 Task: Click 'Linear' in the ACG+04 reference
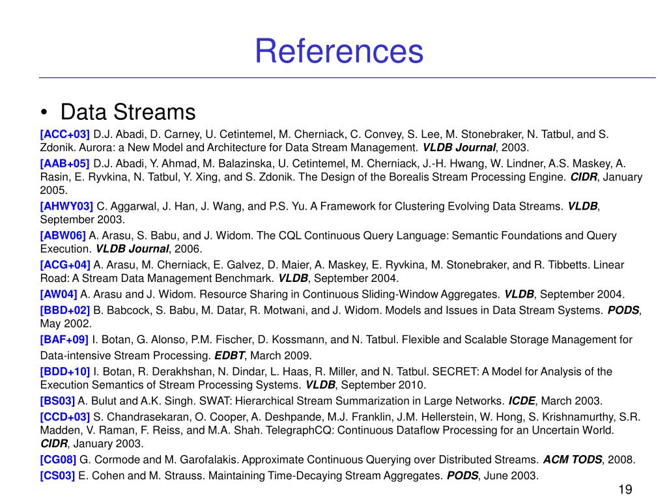pos(609,265)
